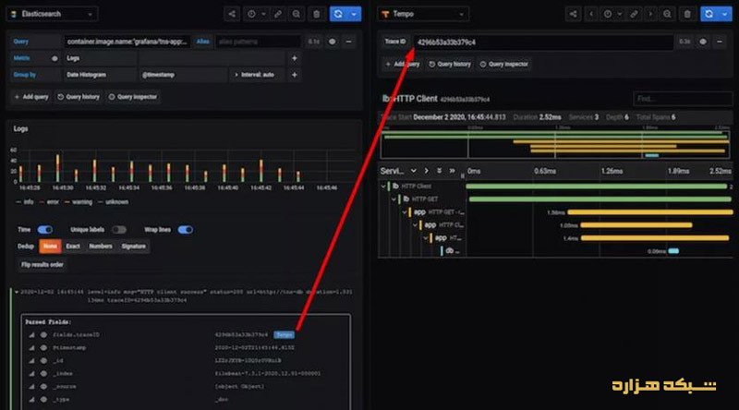Toggle visibility eye of the Elasticsearch query row
The width and height of the screenshot is (739, 410).
tap(333, 42)
